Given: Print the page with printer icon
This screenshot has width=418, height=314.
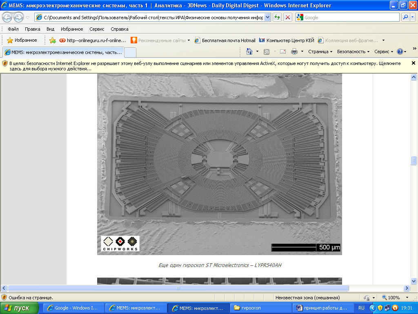Looking at the screenshot, I should 294,52.
